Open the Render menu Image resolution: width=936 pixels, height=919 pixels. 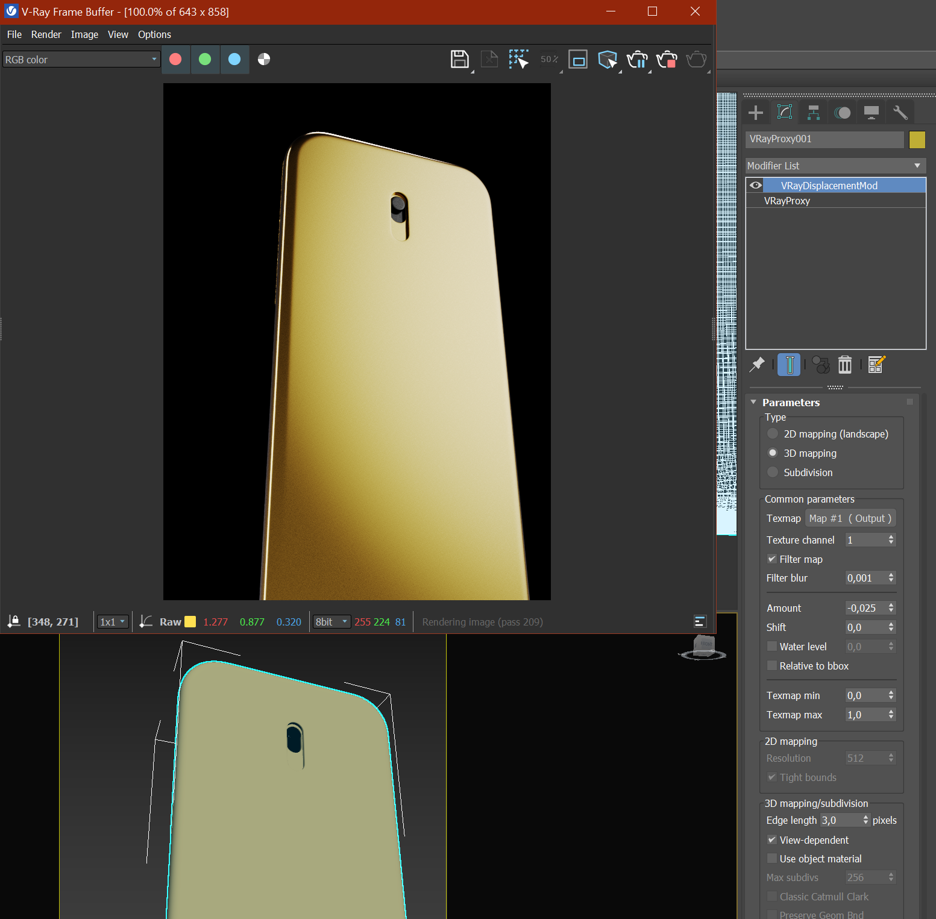(46, 34)
